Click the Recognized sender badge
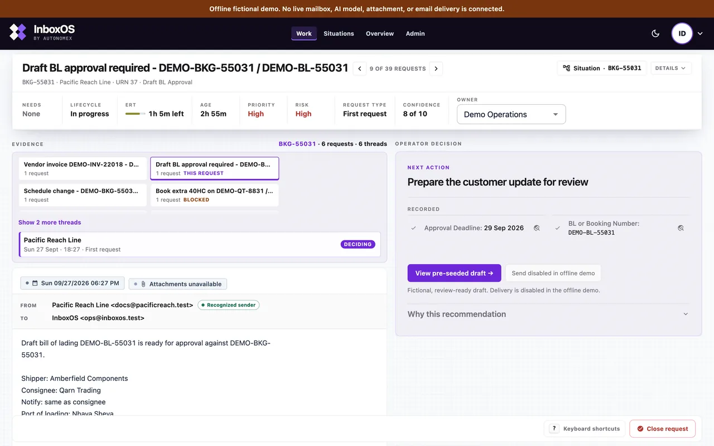 229,305
